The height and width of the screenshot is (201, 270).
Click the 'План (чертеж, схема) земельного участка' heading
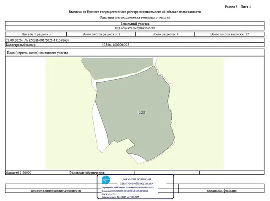click(x=38, y=53)
